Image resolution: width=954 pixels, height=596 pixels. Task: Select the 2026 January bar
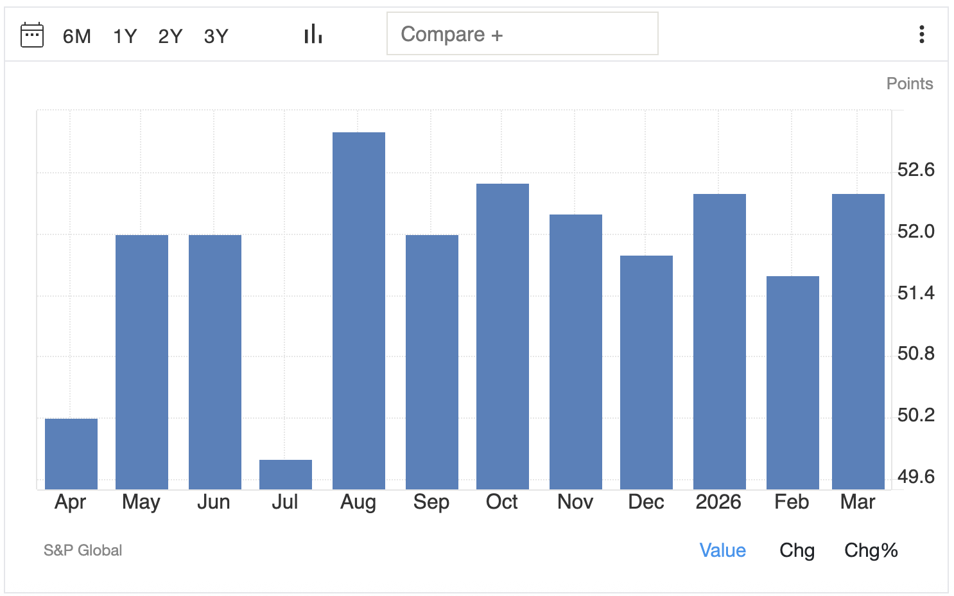[x=720, y=342]
